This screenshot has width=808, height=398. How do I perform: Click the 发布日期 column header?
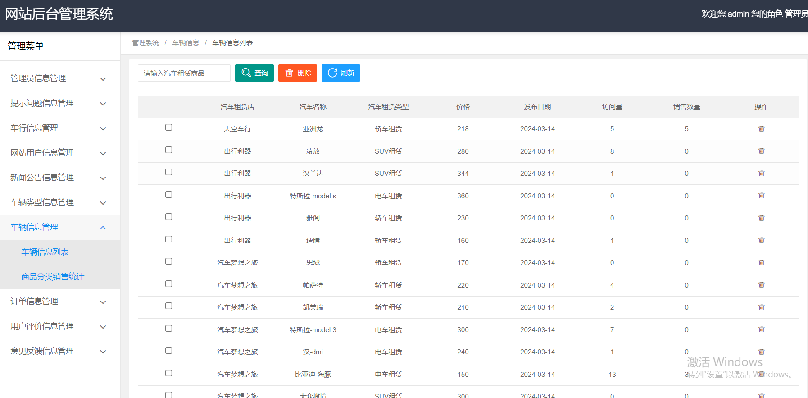[537, 107]
